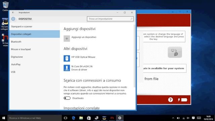The image size is (215, 121).
Task: Click the touch keyboard tray icon
Action: click(199, 118)
